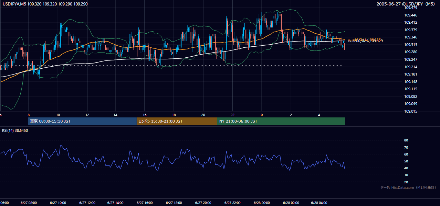Click the 109.479 price axis label
The width and height of the screenshot is (440, 206).
click(411, 8)
